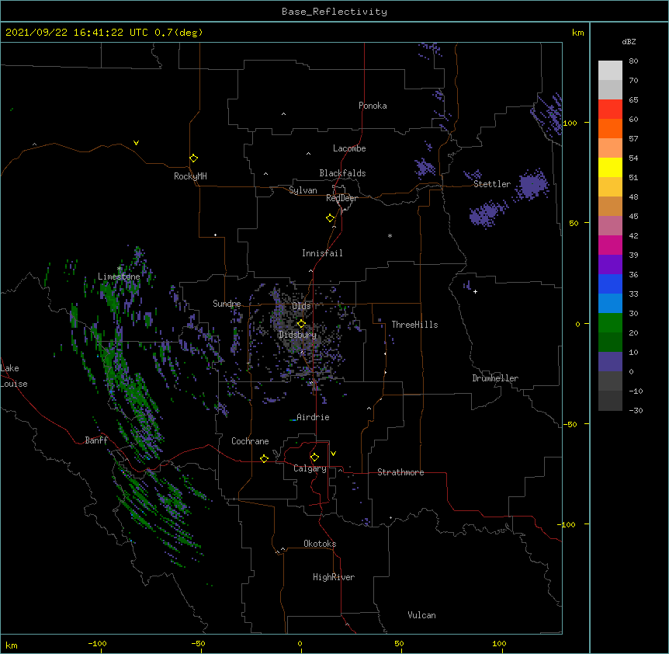Pick the bright yellow 51-54 dBZ swatch
Screen dimensions: 669x654
tap(610, 167)
